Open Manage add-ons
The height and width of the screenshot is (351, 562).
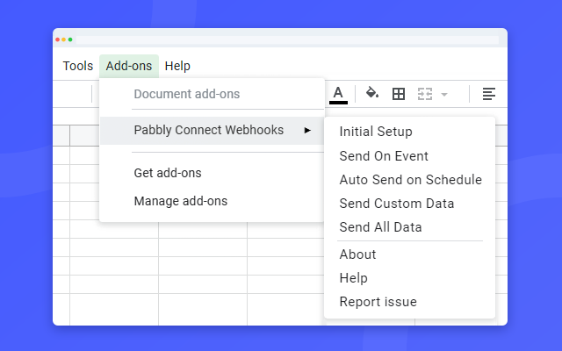pos(181,201)
